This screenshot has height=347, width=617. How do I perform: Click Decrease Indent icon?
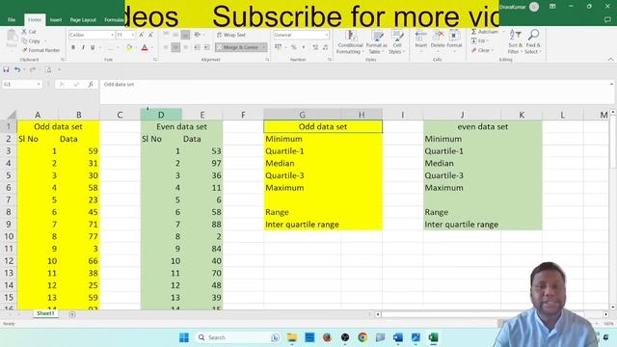click(197, 47)
